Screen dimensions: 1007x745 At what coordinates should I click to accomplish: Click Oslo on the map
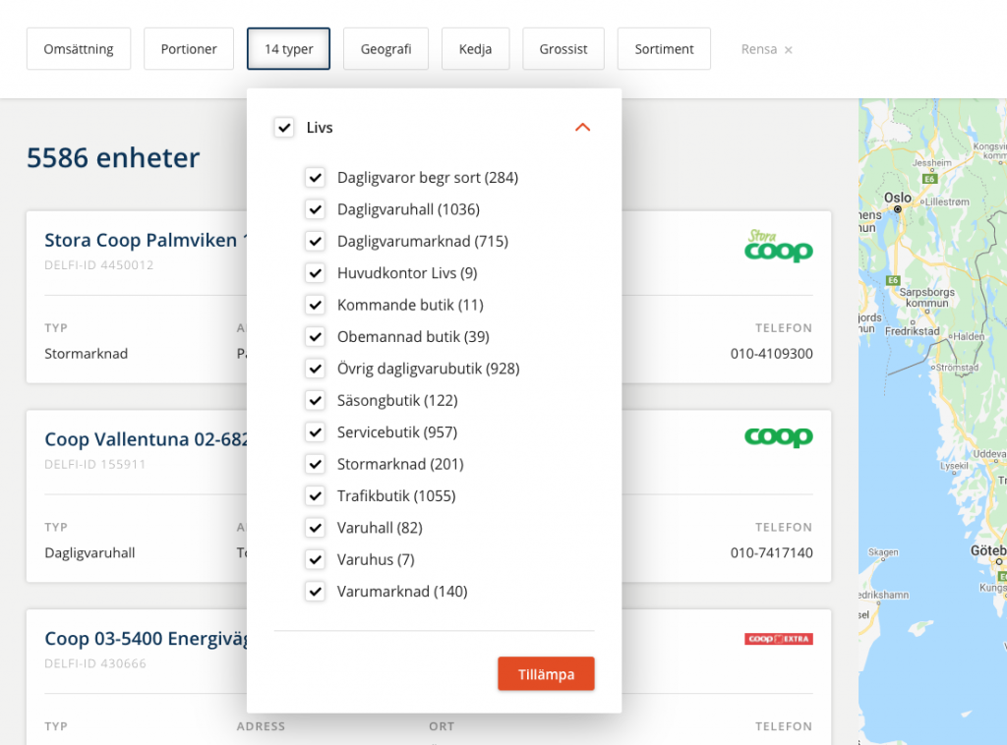[x=898, y=199]
